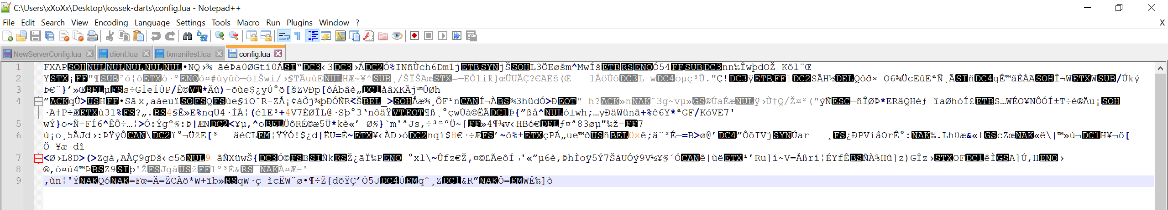Close the client.lua tab
1168x210 pixels.
pyautogui.click(x=146, y=54)
